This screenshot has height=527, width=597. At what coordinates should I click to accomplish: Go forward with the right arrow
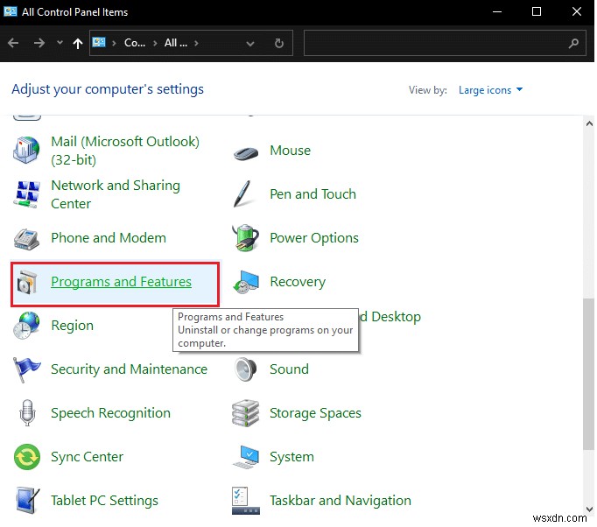[x=39, y=43]
